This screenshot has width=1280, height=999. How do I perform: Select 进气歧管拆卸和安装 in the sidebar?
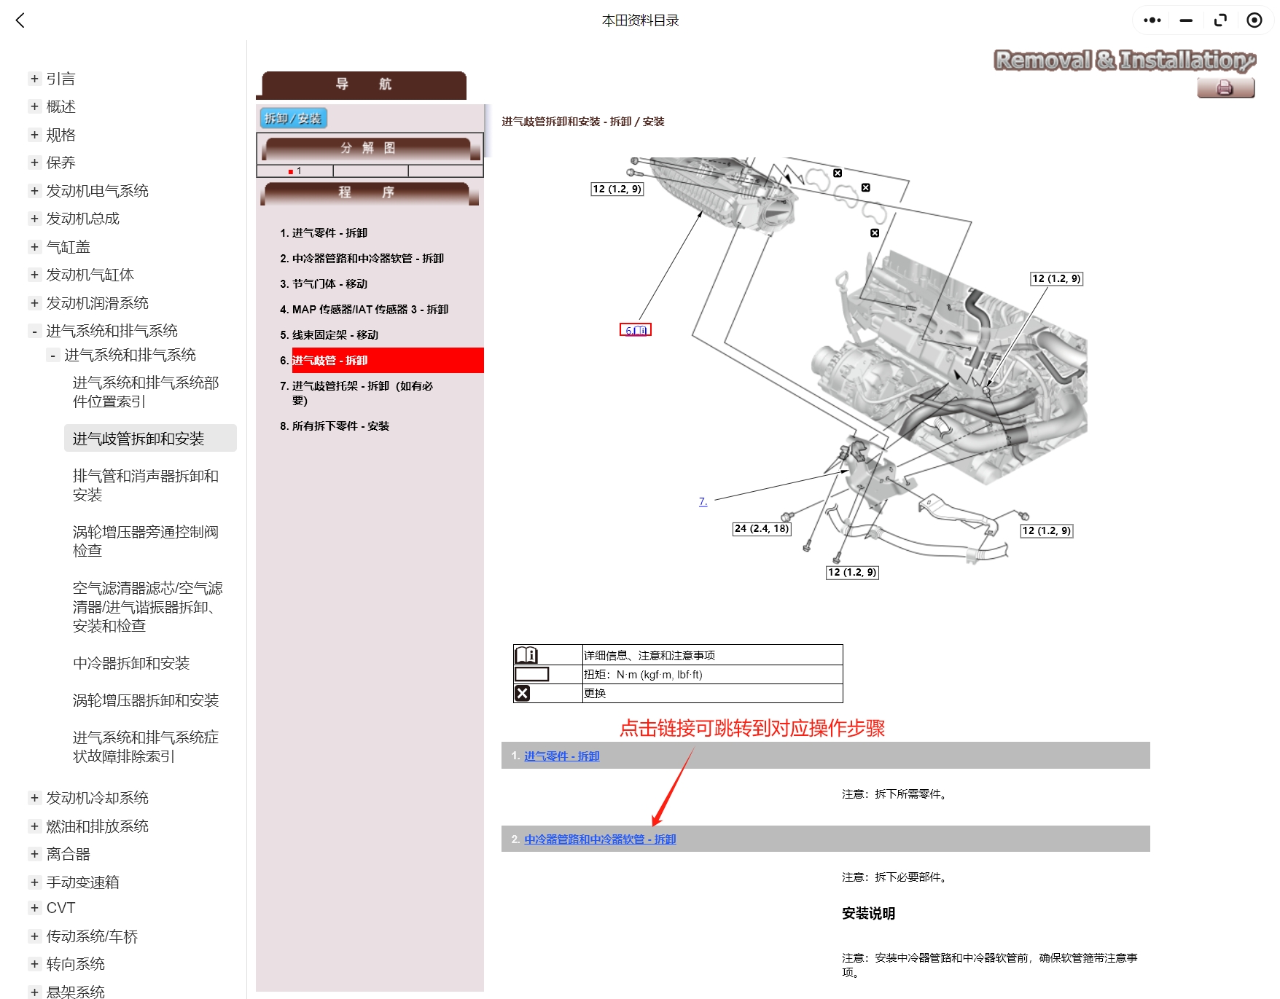pos(138,438)
